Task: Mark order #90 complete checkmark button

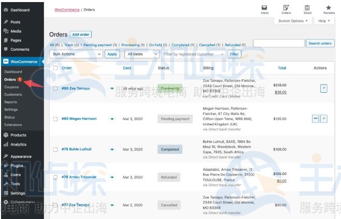Action: coord(324,89)
